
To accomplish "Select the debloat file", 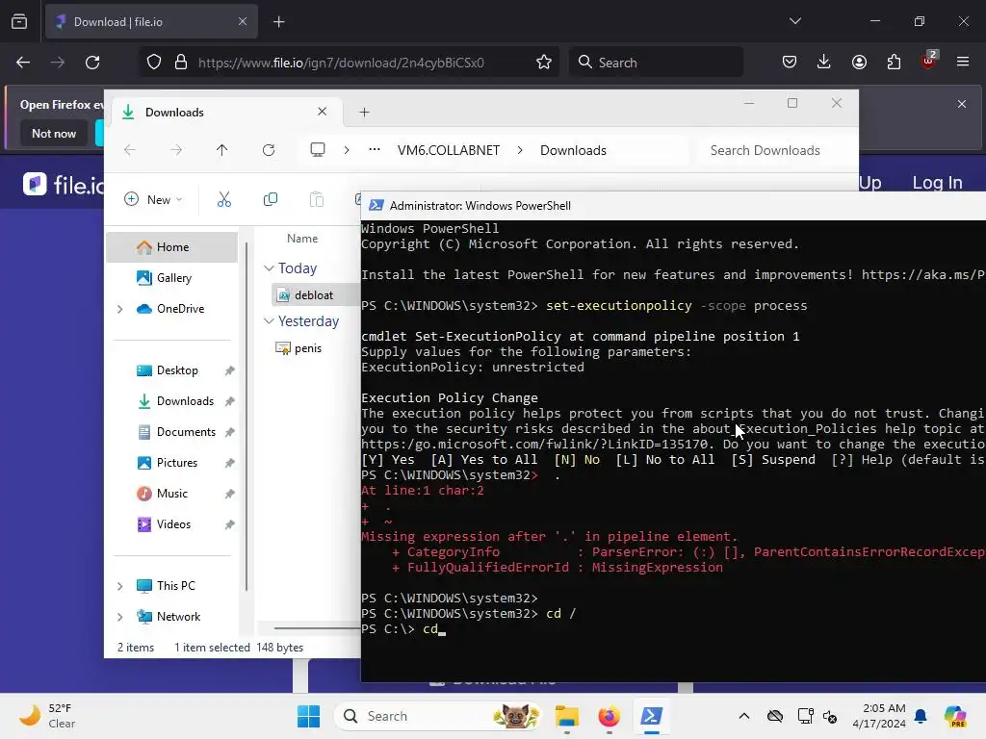I will click(315, 294).
